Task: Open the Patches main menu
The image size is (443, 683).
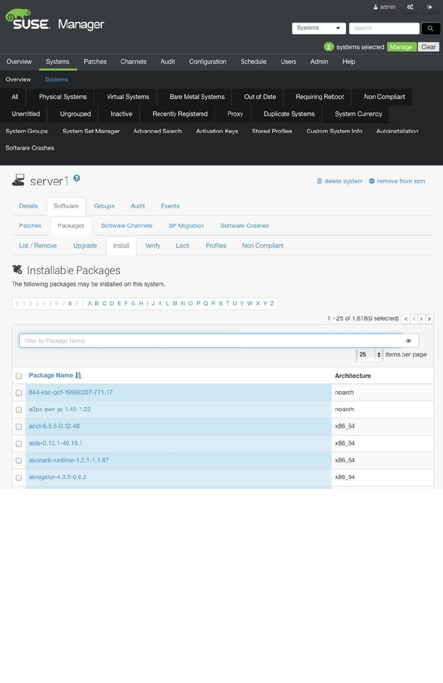Action: pyautogui.click(x=95, y=62)
